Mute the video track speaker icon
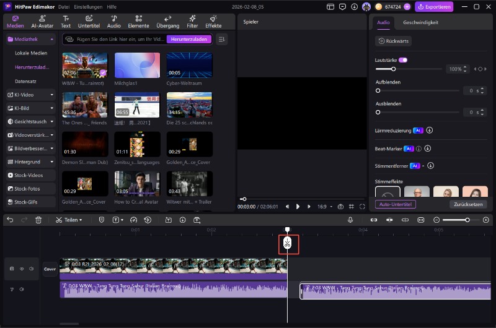 30,269
